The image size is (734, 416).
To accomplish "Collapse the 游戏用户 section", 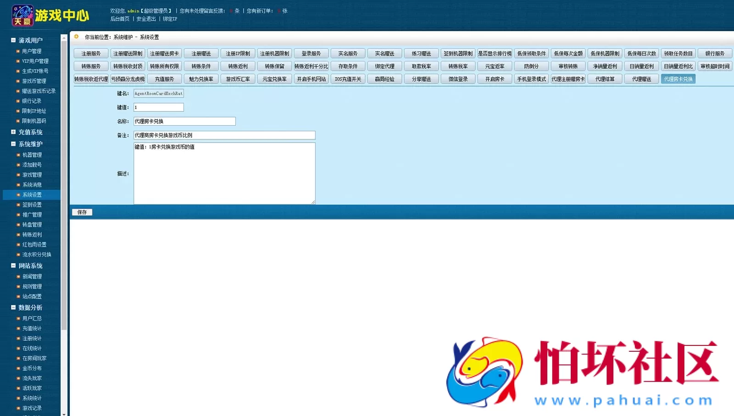I will click(13, 40).
